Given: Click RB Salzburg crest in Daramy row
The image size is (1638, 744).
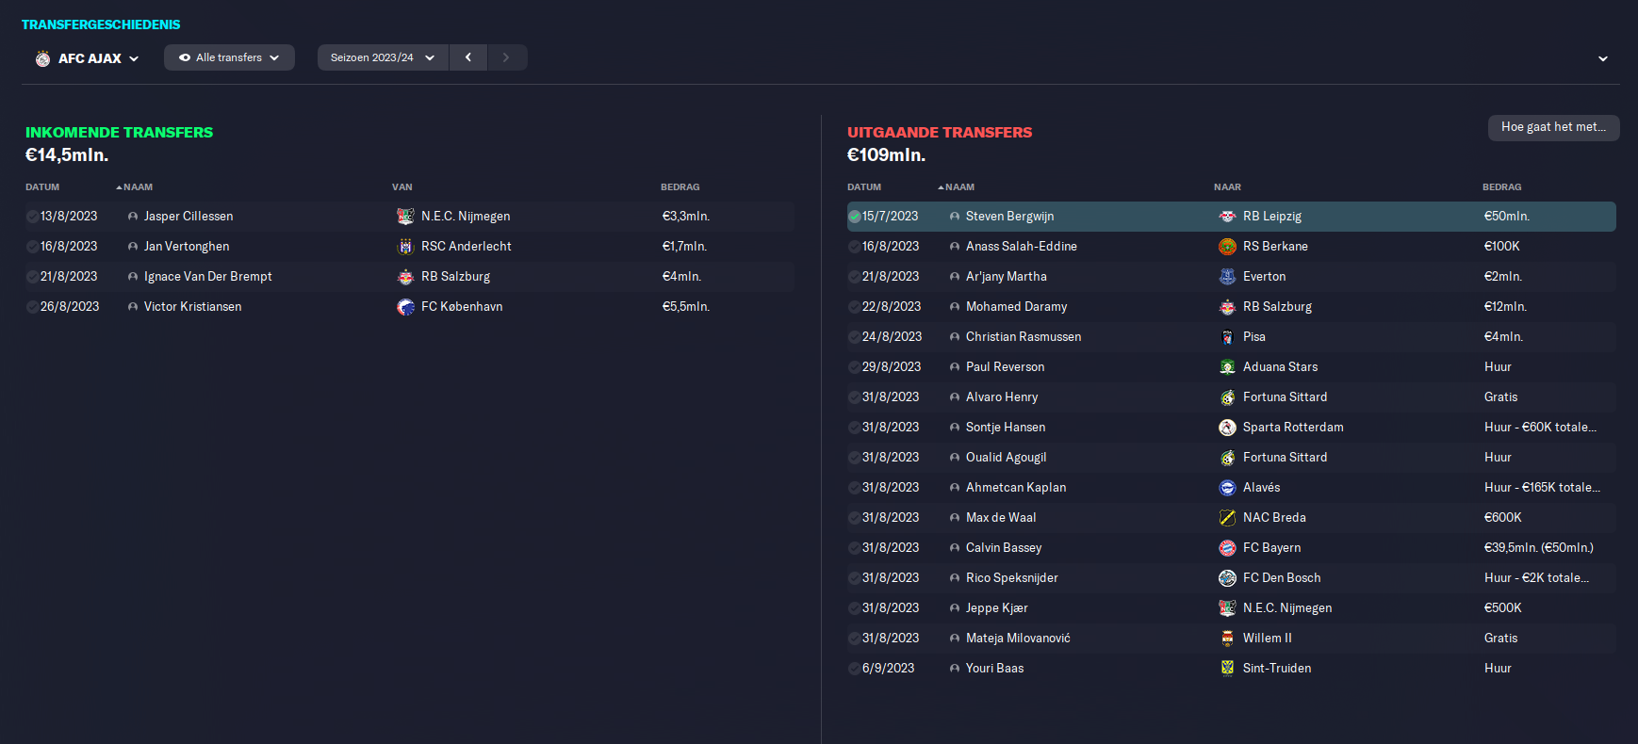Looking at the screenshot, I should tap(1227, 307).
